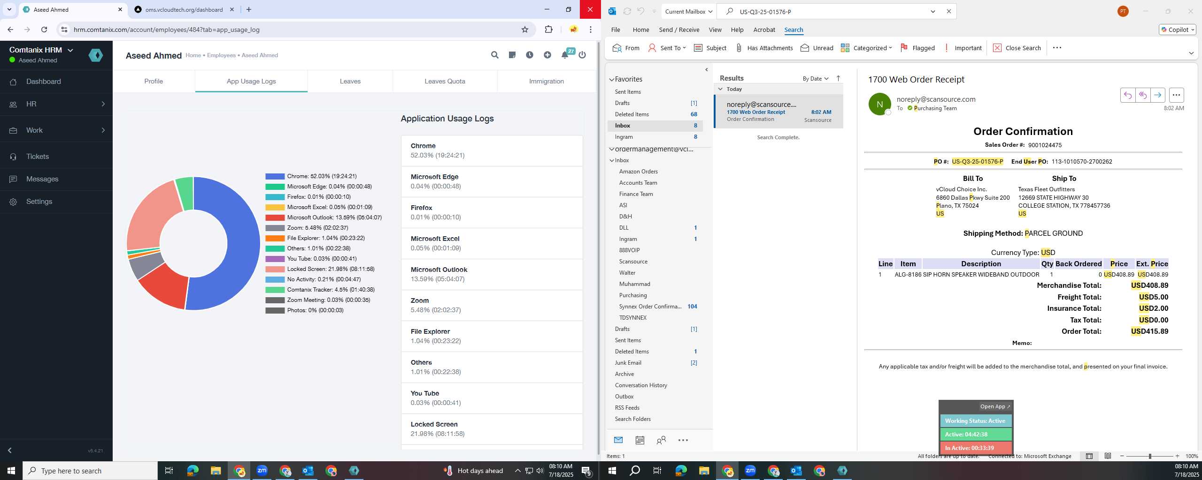Image resolution: width=1202 pixels, height=480 pixels.
Task: Toggle Has Attachments search filter
Action: (x=764, y=48)
